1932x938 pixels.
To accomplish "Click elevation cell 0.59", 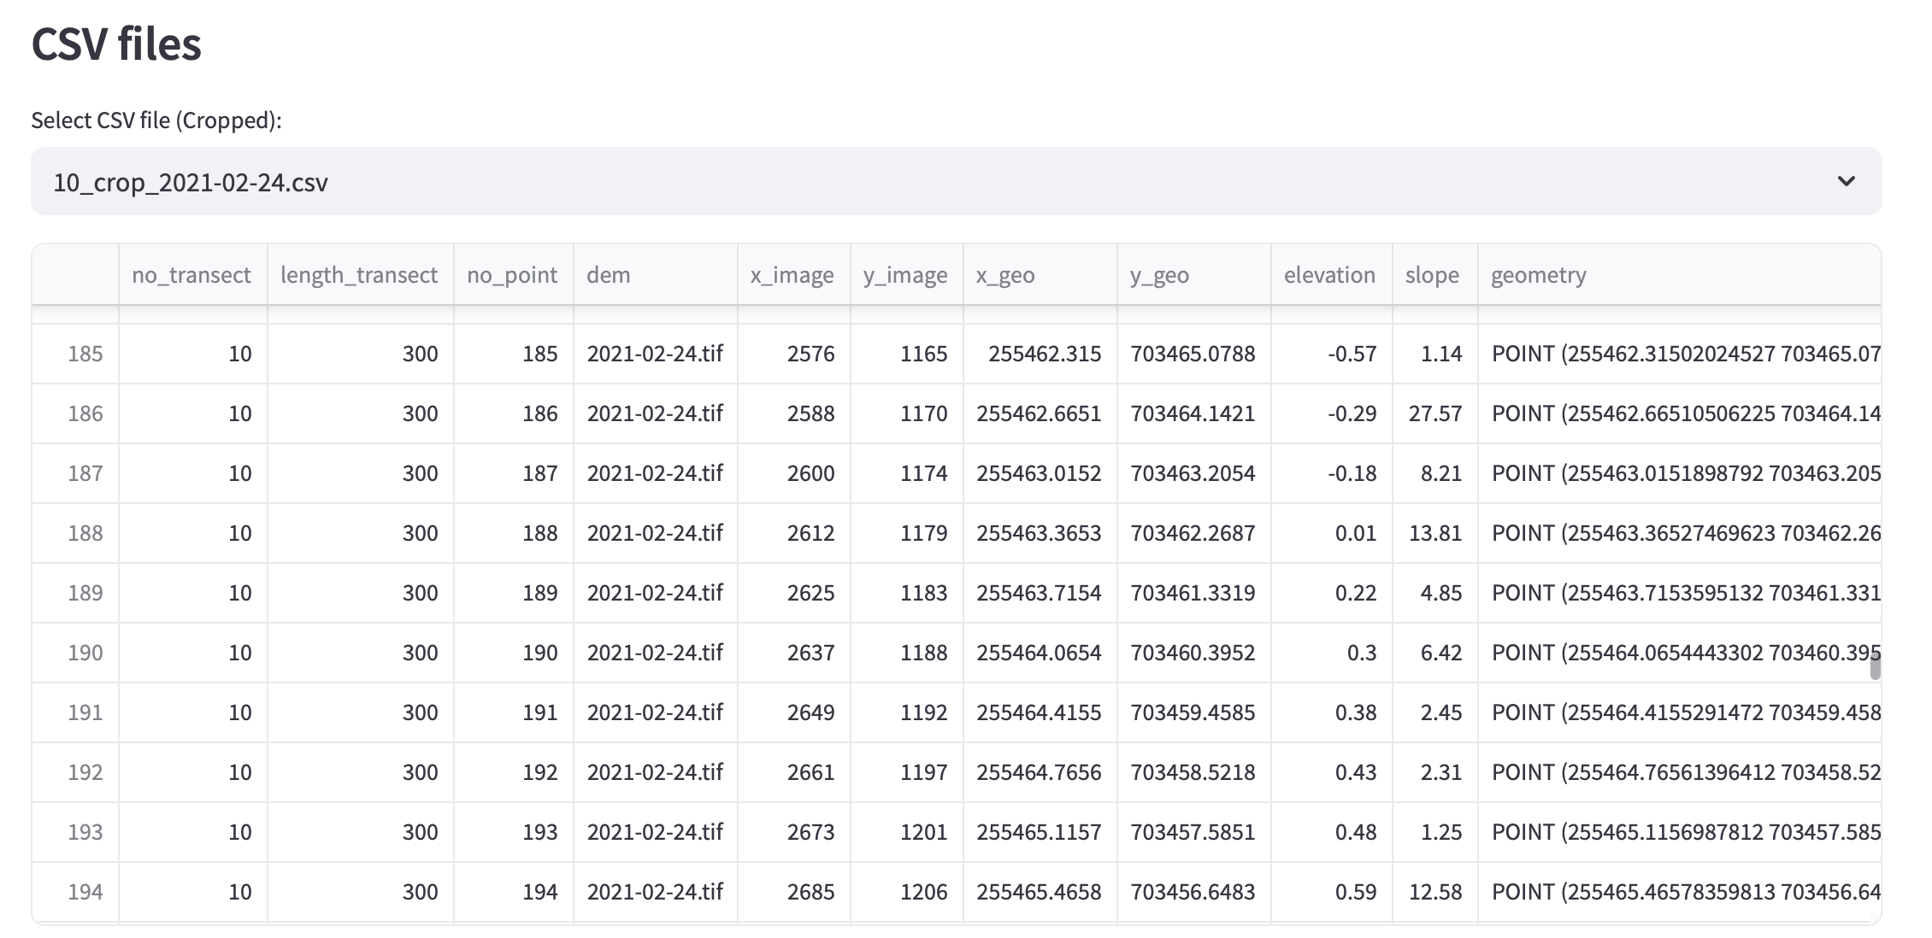I will click(x=1332, y=892).
